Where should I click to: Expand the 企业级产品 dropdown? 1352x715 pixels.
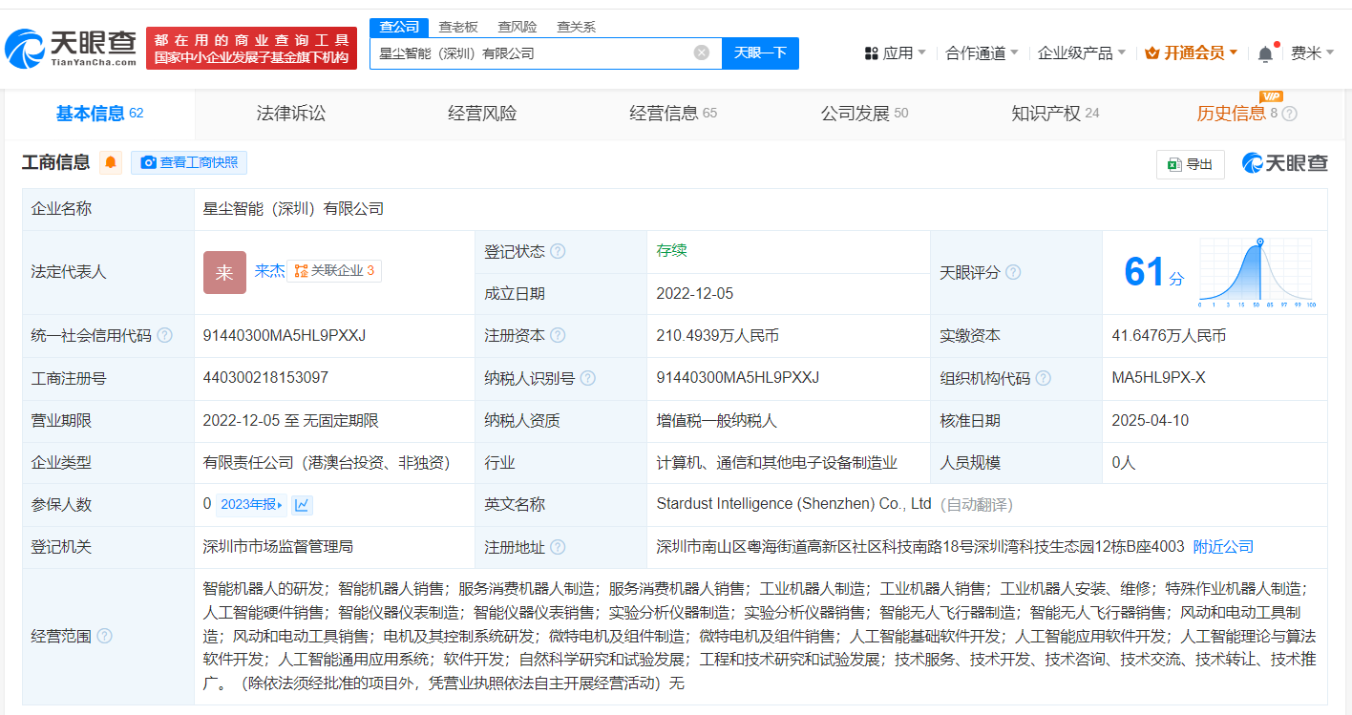1082,53
